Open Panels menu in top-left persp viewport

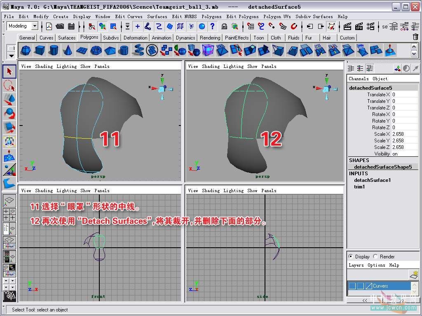(102, 66)
